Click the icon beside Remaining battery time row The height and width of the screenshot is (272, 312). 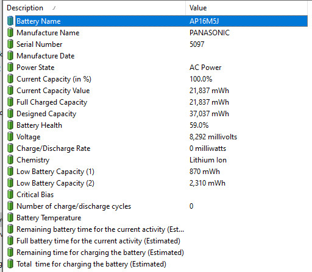click(10, 229)
